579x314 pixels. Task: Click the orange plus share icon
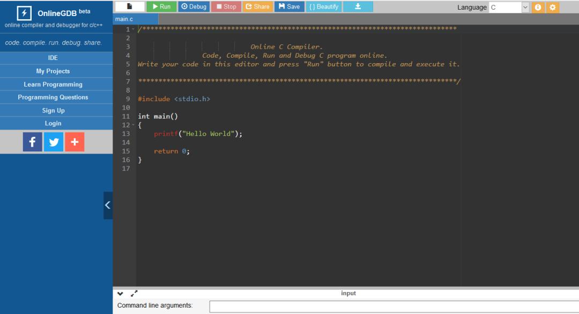pyautogui.click(x=75, y=142)
